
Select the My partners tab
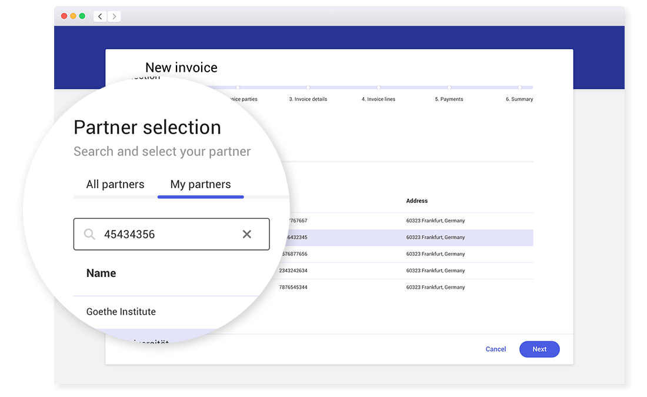pyautogui.click(x=201, y=184)
